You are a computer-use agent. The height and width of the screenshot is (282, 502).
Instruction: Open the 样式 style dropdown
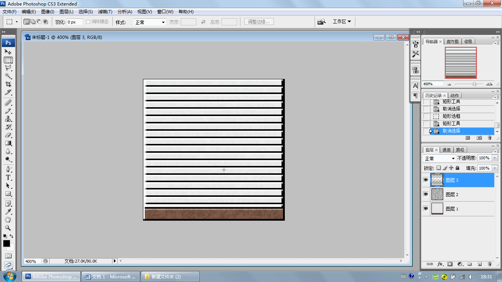click(150, 22)
